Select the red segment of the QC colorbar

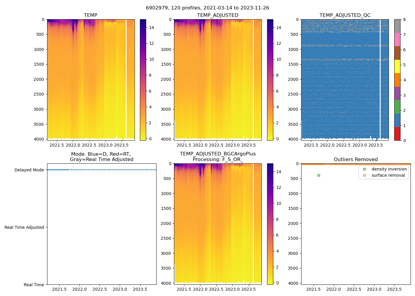point(397,134)
